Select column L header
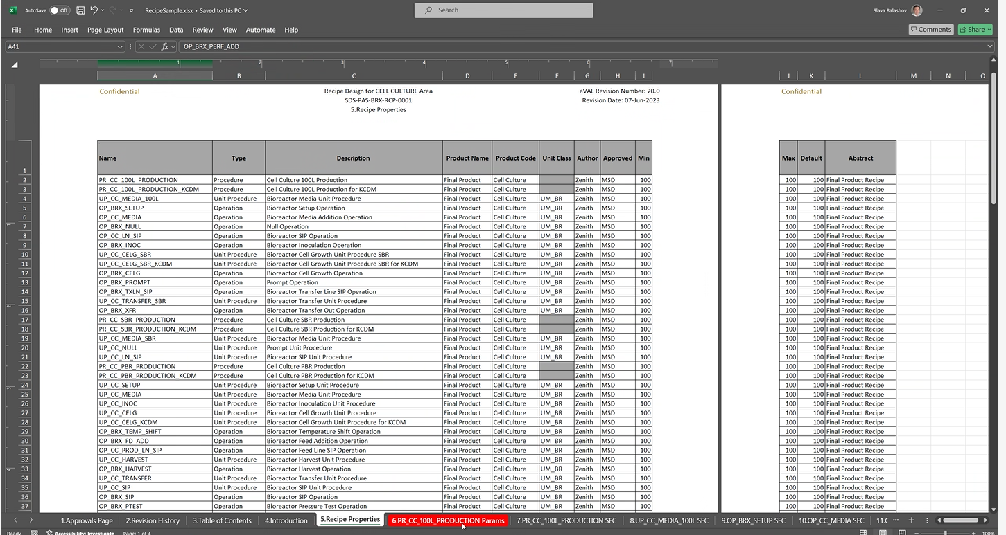 coord(860,75)
